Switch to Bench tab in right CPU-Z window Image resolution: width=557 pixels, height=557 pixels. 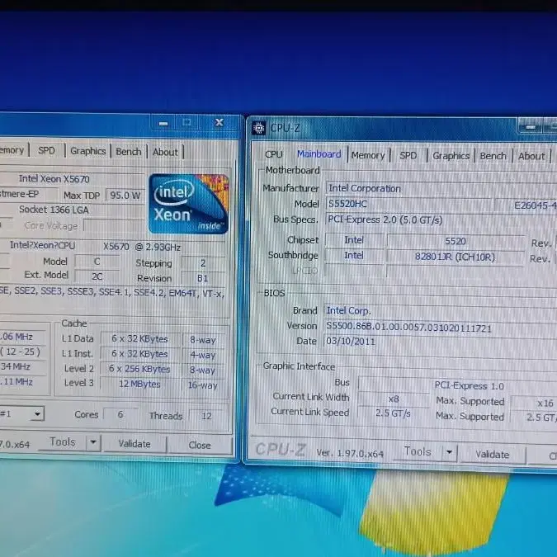tap(493, 156)
